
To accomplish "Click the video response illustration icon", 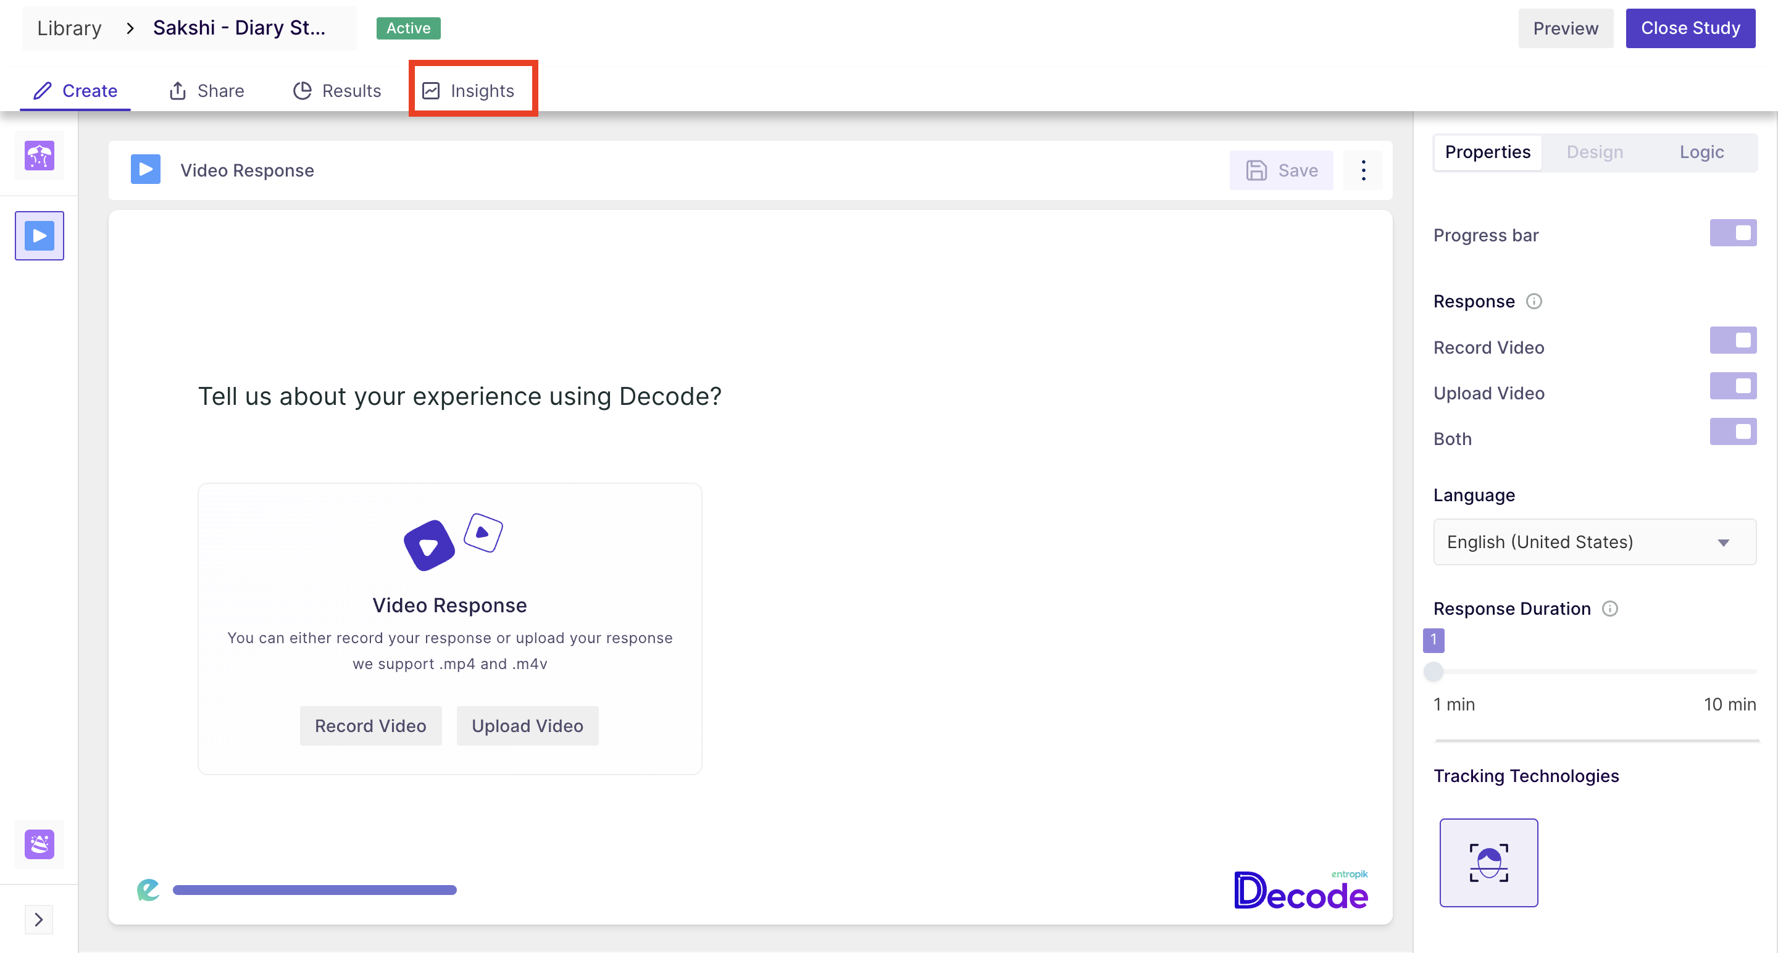I will pos(453,542).
